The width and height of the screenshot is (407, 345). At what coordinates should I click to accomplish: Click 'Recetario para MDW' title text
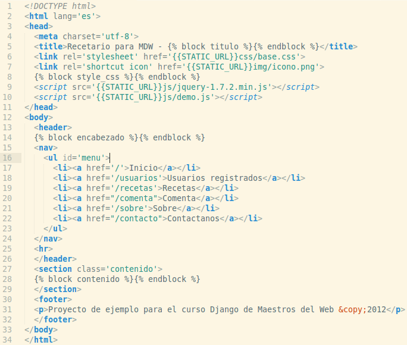110,46
